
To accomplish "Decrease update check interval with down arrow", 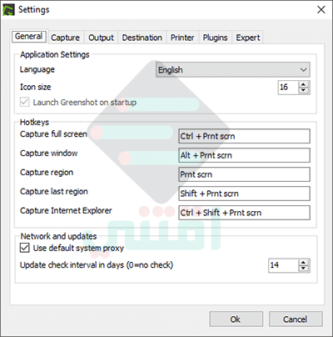I will click(x=304, y=269).
